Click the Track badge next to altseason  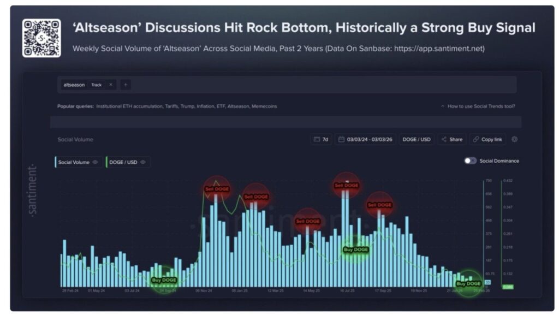[x=97, y=85]
